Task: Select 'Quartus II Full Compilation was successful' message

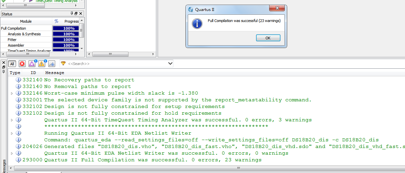Action: pyautogui.click(x=153, y=160)
